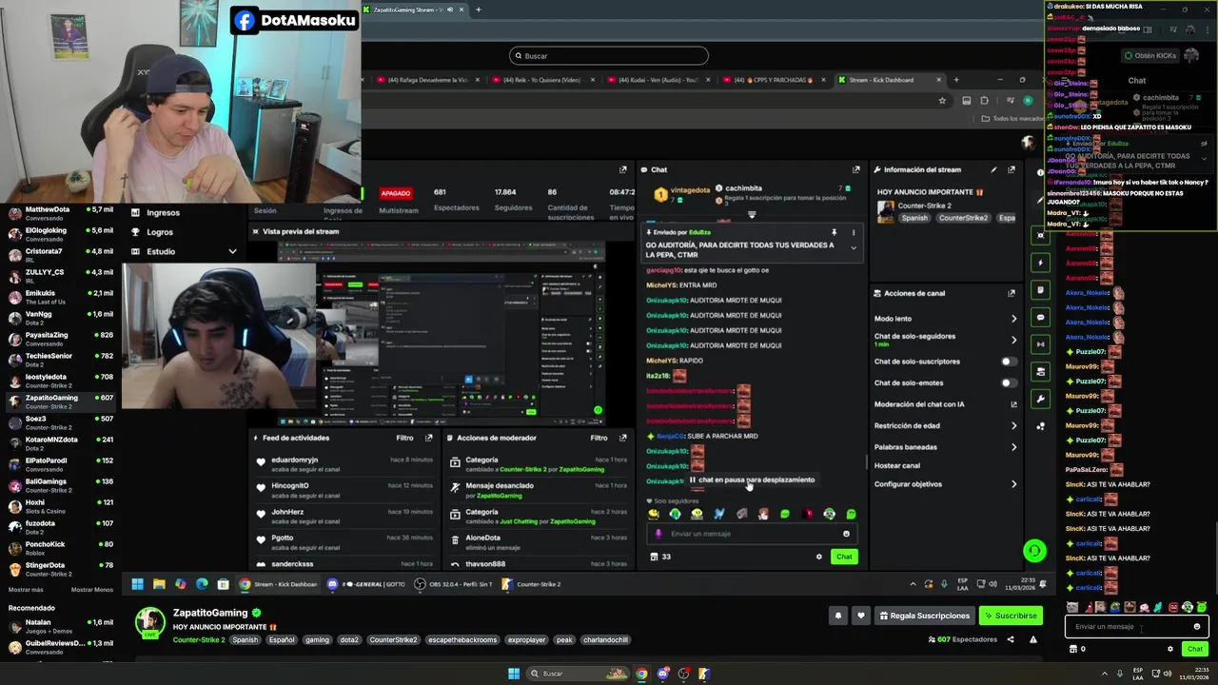Switch to the Stream - Kick Dashboard tab
Screen dimensions: 1218x685
point(888,80)
